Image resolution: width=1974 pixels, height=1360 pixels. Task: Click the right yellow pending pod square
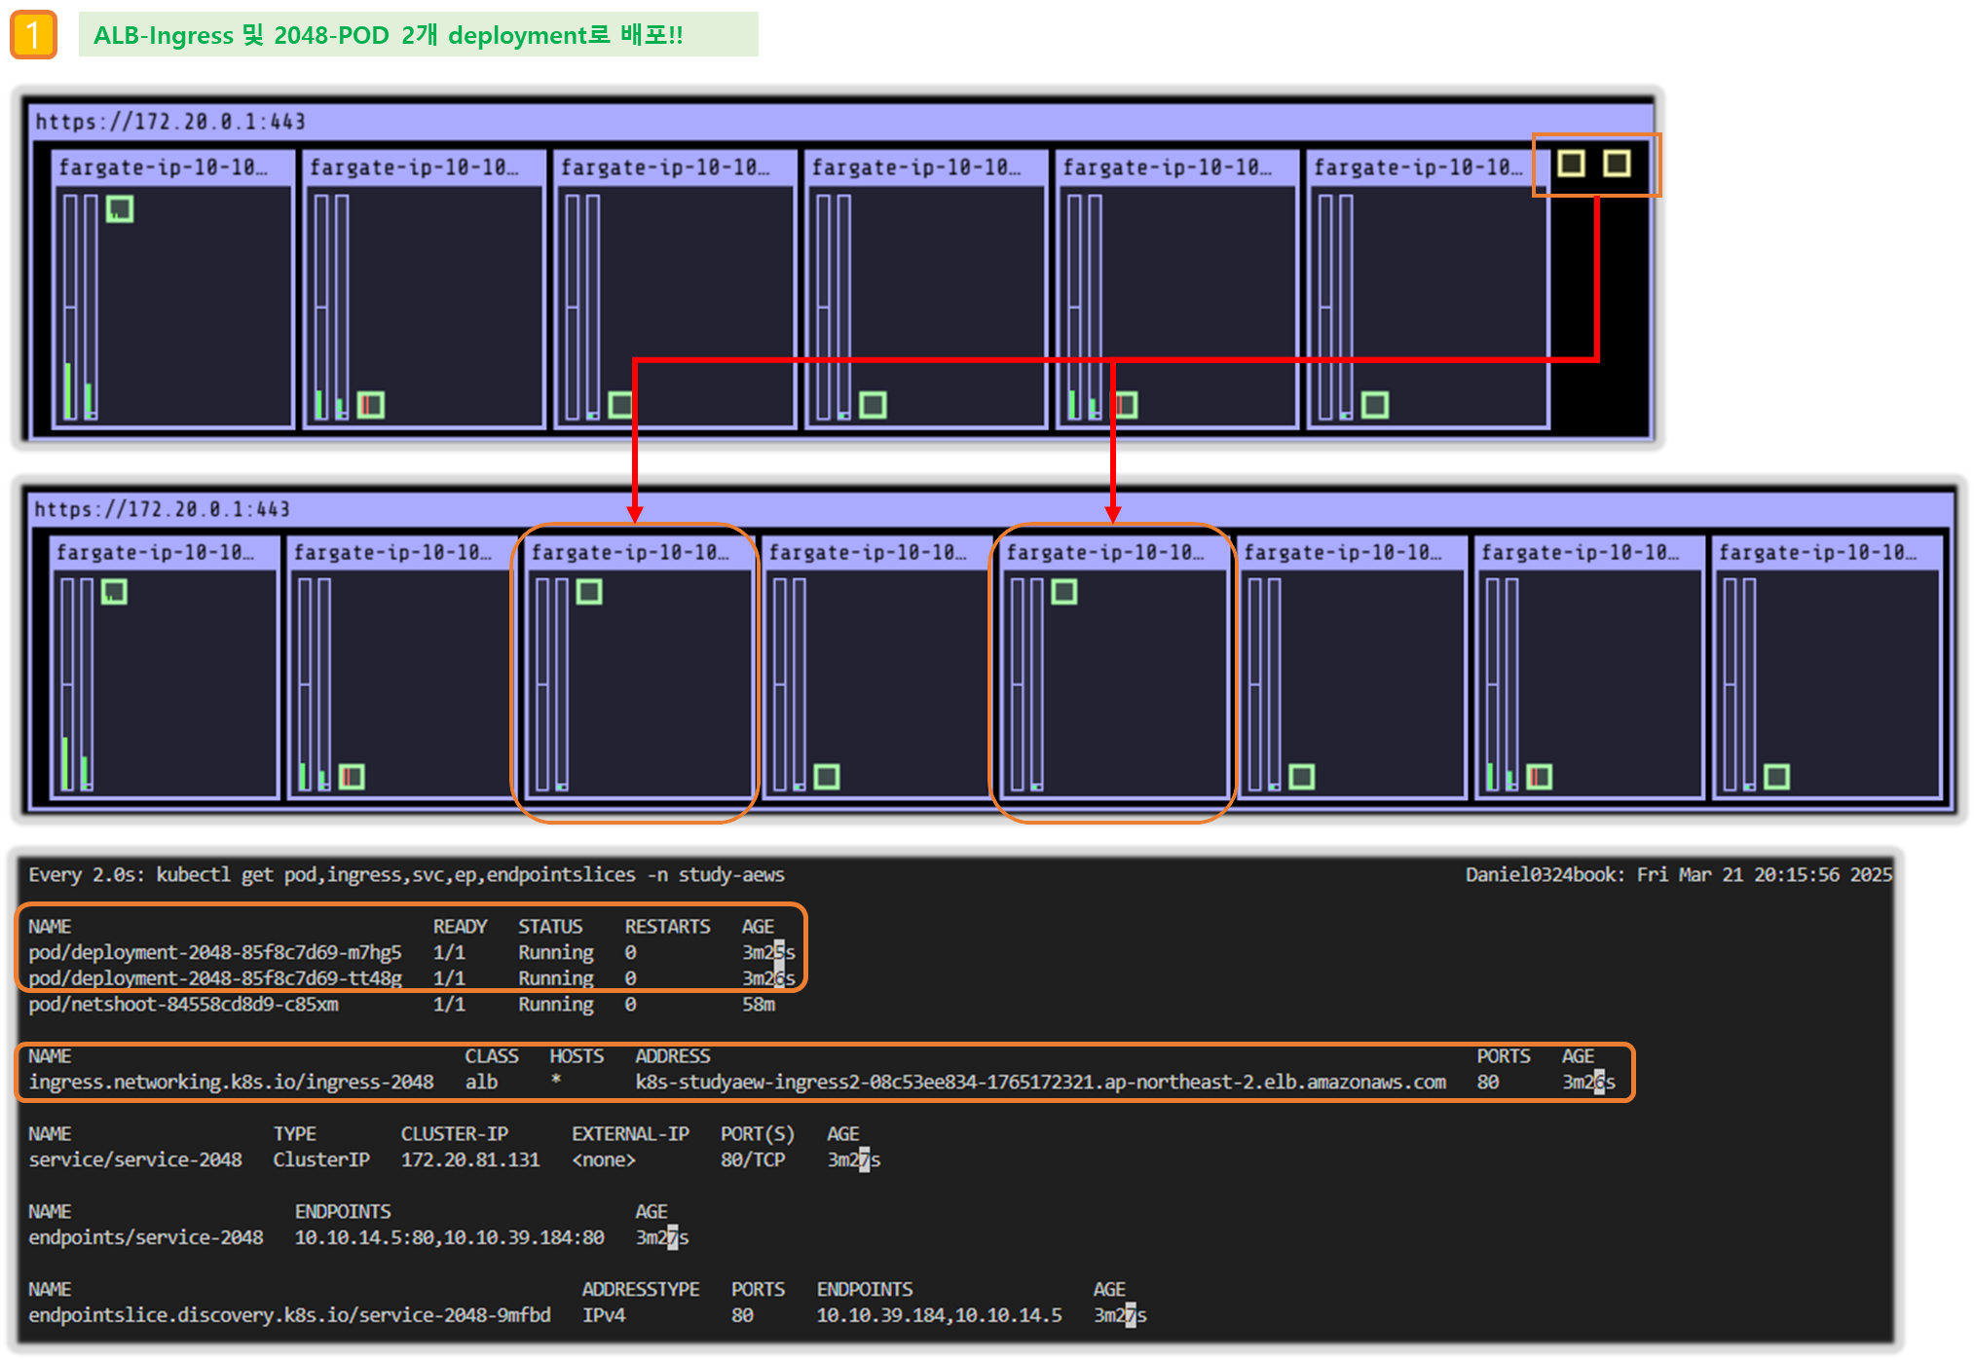pyautogui.click(x=1617, y=164)
